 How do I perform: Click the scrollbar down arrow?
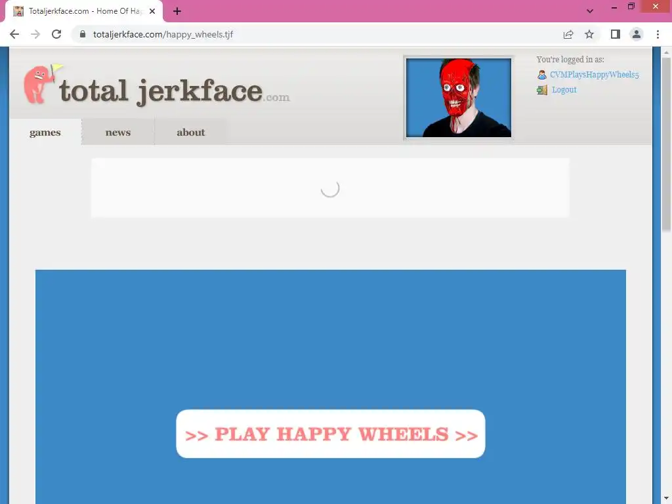666,499
